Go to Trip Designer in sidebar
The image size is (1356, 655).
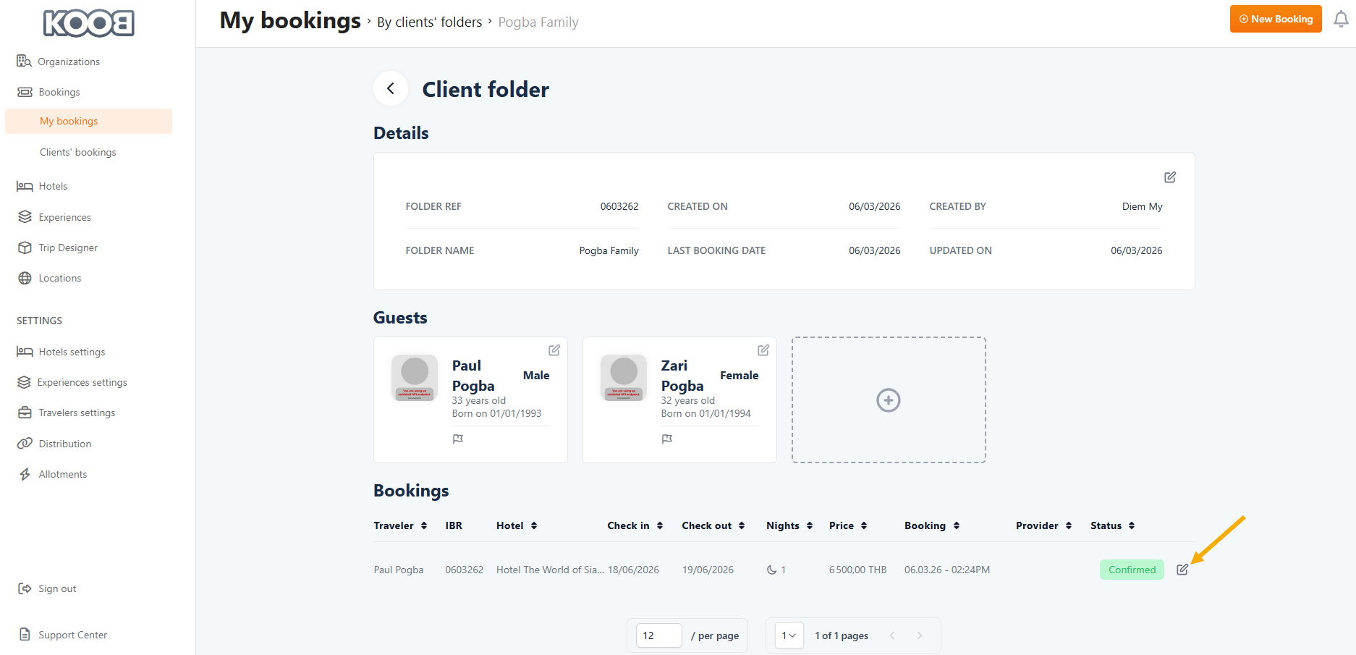pos(68,248)
